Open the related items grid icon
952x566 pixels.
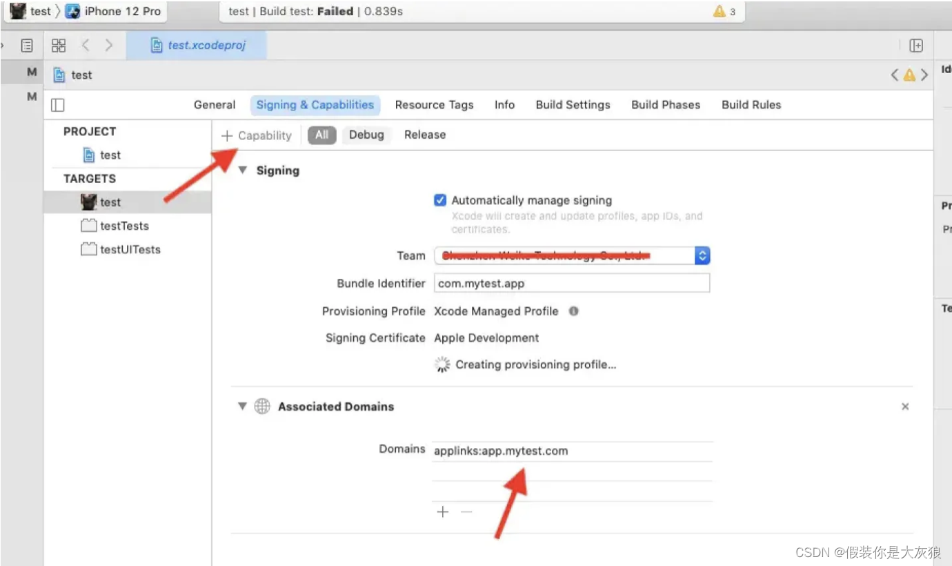click(x=59, y=46)
